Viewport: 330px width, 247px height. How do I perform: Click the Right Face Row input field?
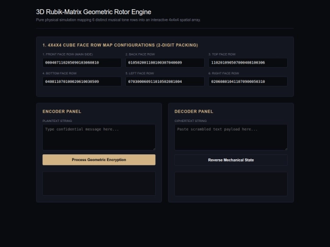click(x=248, y=82)
